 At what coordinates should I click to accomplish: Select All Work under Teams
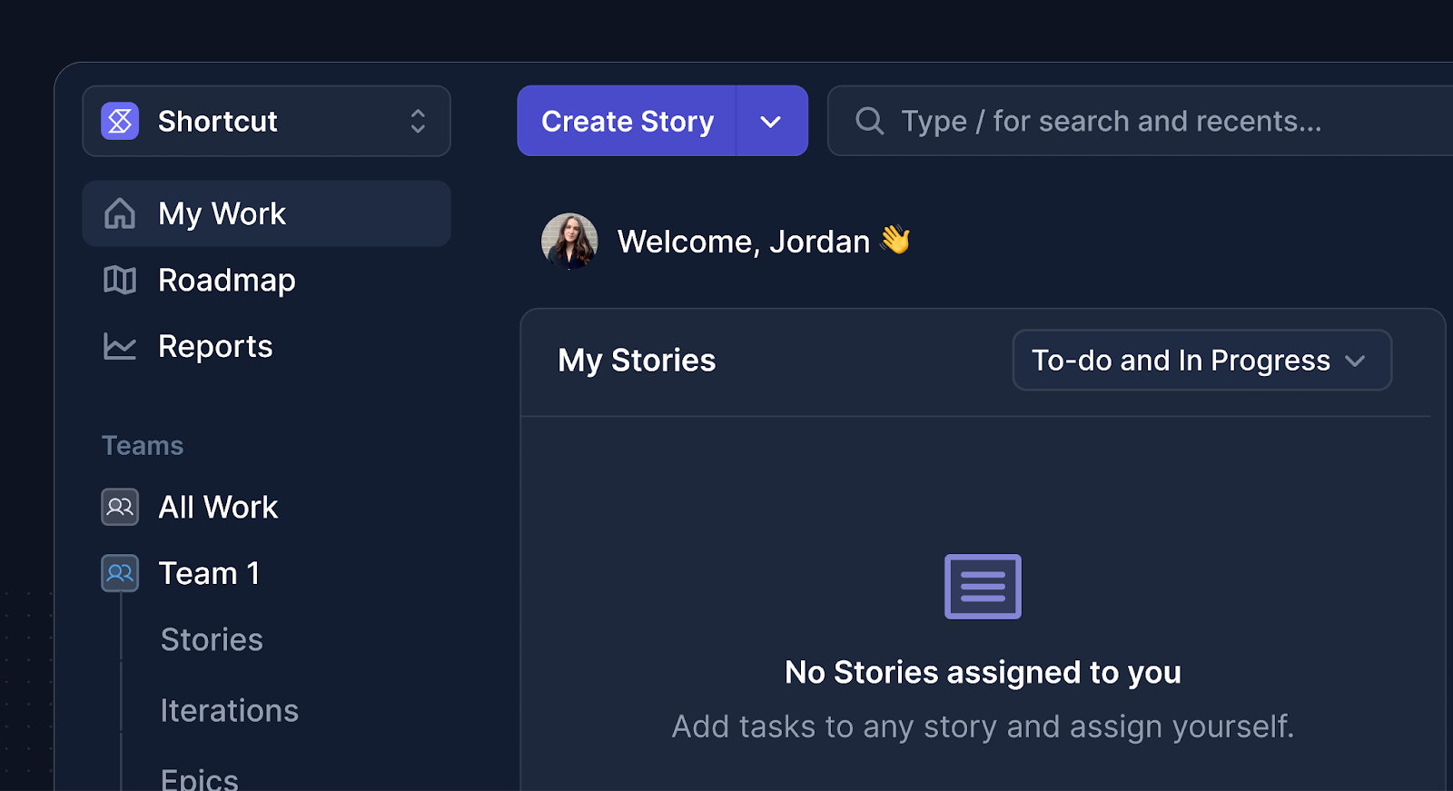[218, 507]
